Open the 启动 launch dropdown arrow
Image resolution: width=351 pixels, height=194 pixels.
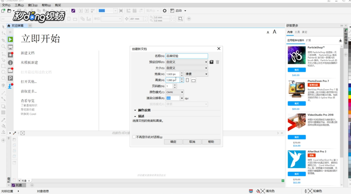tap(185, 11)
